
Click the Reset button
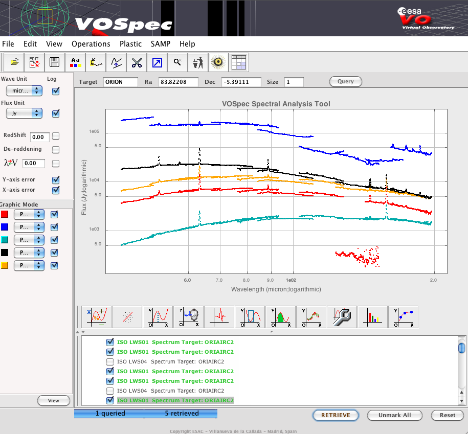pos(448,415)
